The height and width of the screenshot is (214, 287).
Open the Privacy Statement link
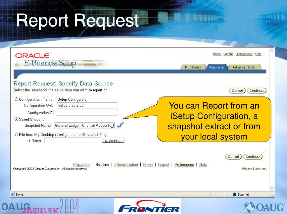pyautogui.click(x=254, y=168)
